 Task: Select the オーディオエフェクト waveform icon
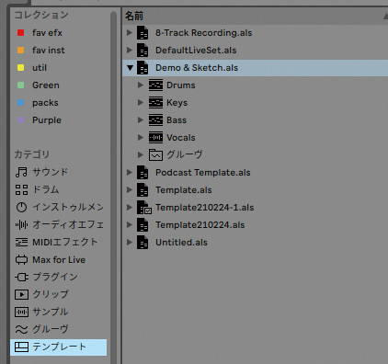point(21,225)
